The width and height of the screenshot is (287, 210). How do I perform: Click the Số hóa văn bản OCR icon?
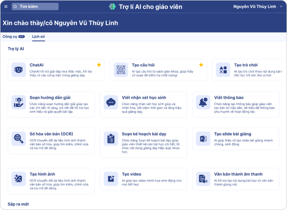point(19,138)
